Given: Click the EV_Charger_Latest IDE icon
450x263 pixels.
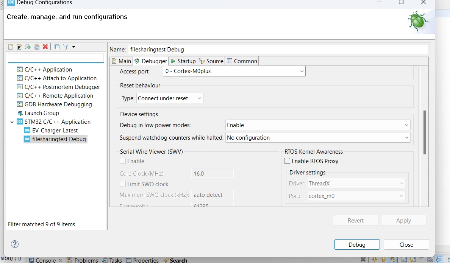Looking at the screenshot, I should pos(27,130).
